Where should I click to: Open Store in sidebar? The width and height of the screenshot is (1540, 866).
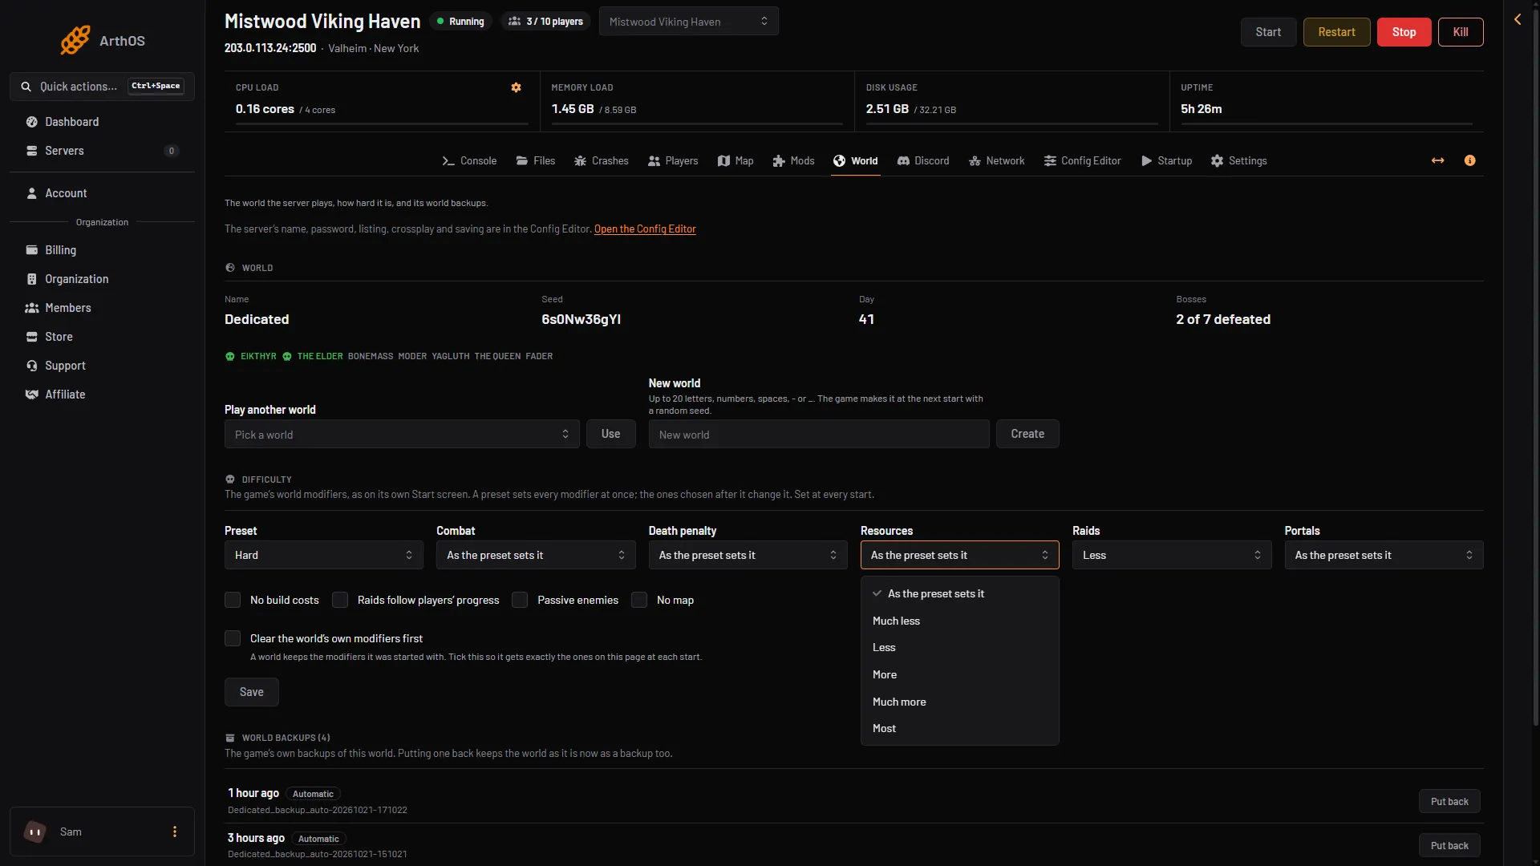pyautogui.click(x=102, y=337)
